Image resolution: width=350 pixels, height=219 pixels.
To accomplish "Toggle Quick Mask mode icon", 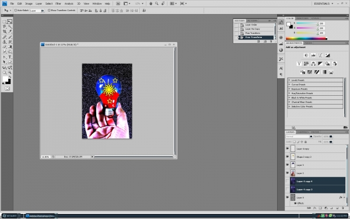I will 7,89.
